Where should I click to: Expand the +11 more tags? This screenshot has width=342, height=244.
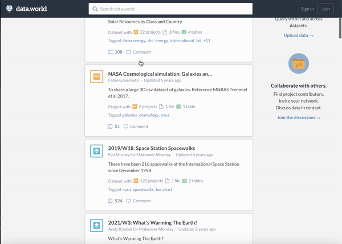(206, 40)
